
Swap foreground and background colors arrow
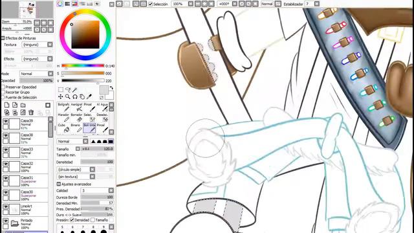pos(111,88)
